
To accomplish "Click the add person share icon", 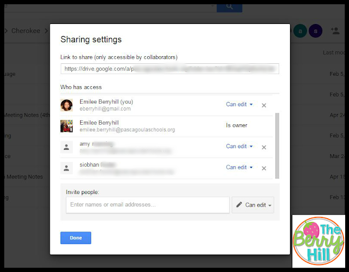I will pos(335,31).
